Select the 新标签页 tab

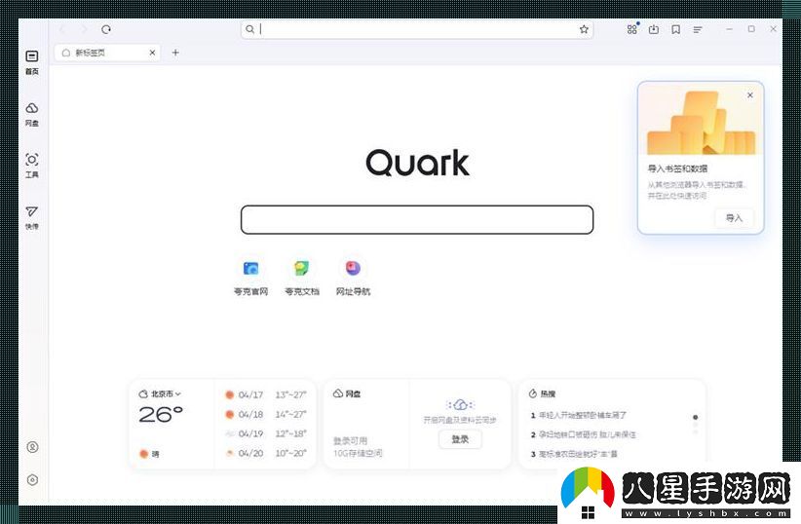point(107,53)
